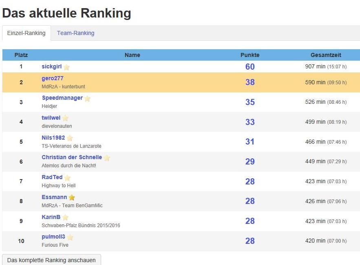Open the Essmann player link
The height and width of the screenshot is (265, 360).
(54, 197)
